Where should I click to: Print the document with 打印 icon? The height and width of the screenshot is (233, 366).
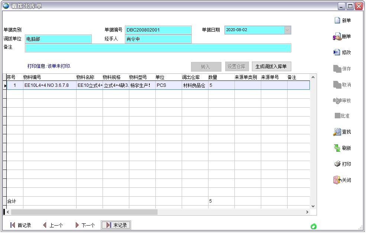pos(337,164)
